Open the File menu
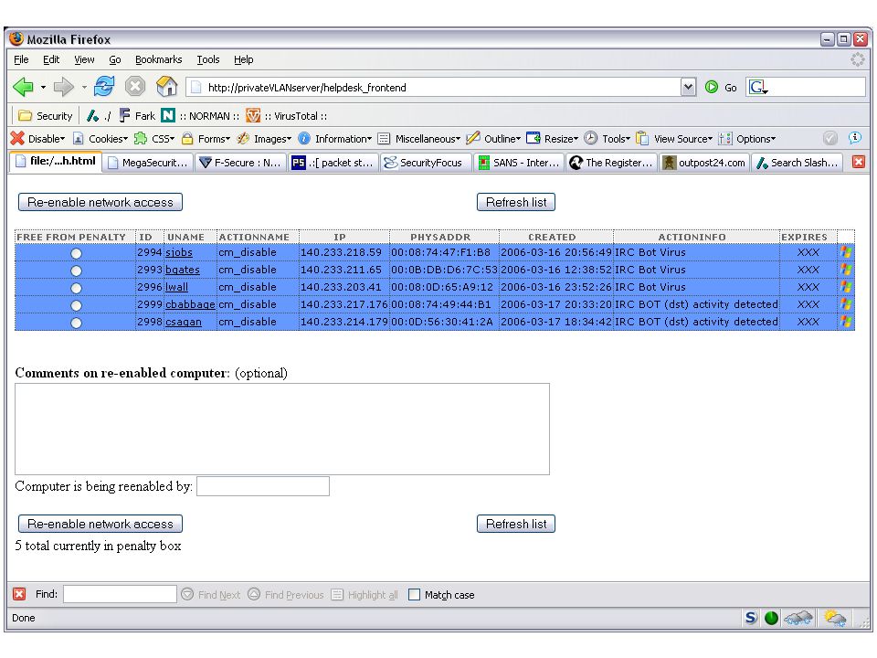This screenshot has height=658, width=877. (21, 59)
